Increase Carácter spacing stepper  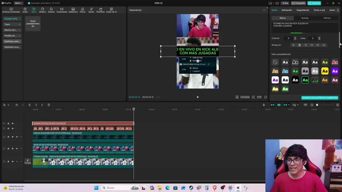click(295, 38)
